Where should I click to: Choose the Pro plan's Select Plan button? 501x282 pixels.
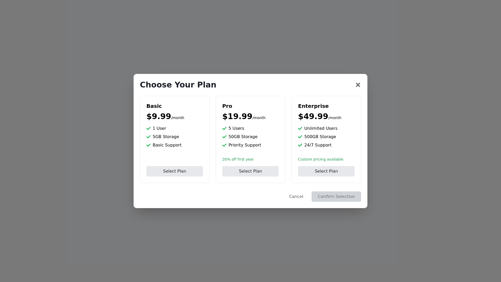(250, 171)
